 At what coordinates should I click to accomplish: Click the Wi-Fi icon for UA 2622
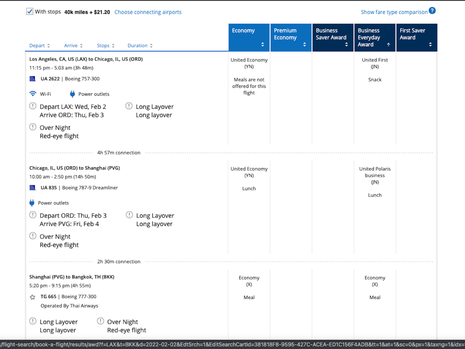[x=33, y=94]
